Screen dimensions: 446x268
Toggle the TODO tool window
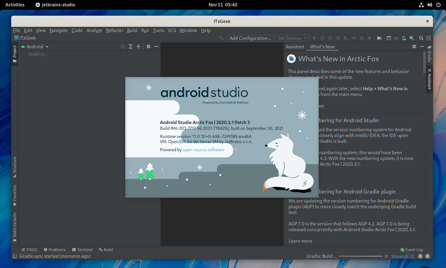29,250
